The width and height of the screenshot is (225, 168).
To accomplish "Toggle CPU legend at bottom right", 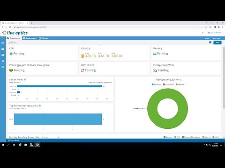I will click(x=177, y=137).
